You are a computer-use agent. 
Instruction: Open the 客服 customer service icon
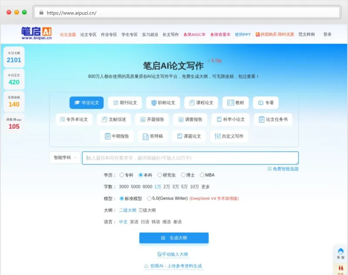pos(341,254)
